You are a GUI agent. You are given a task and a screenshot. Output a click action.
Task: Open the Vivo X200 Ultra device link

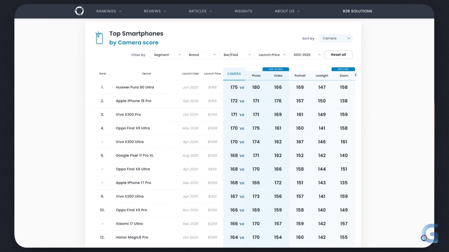coord(130,196)
